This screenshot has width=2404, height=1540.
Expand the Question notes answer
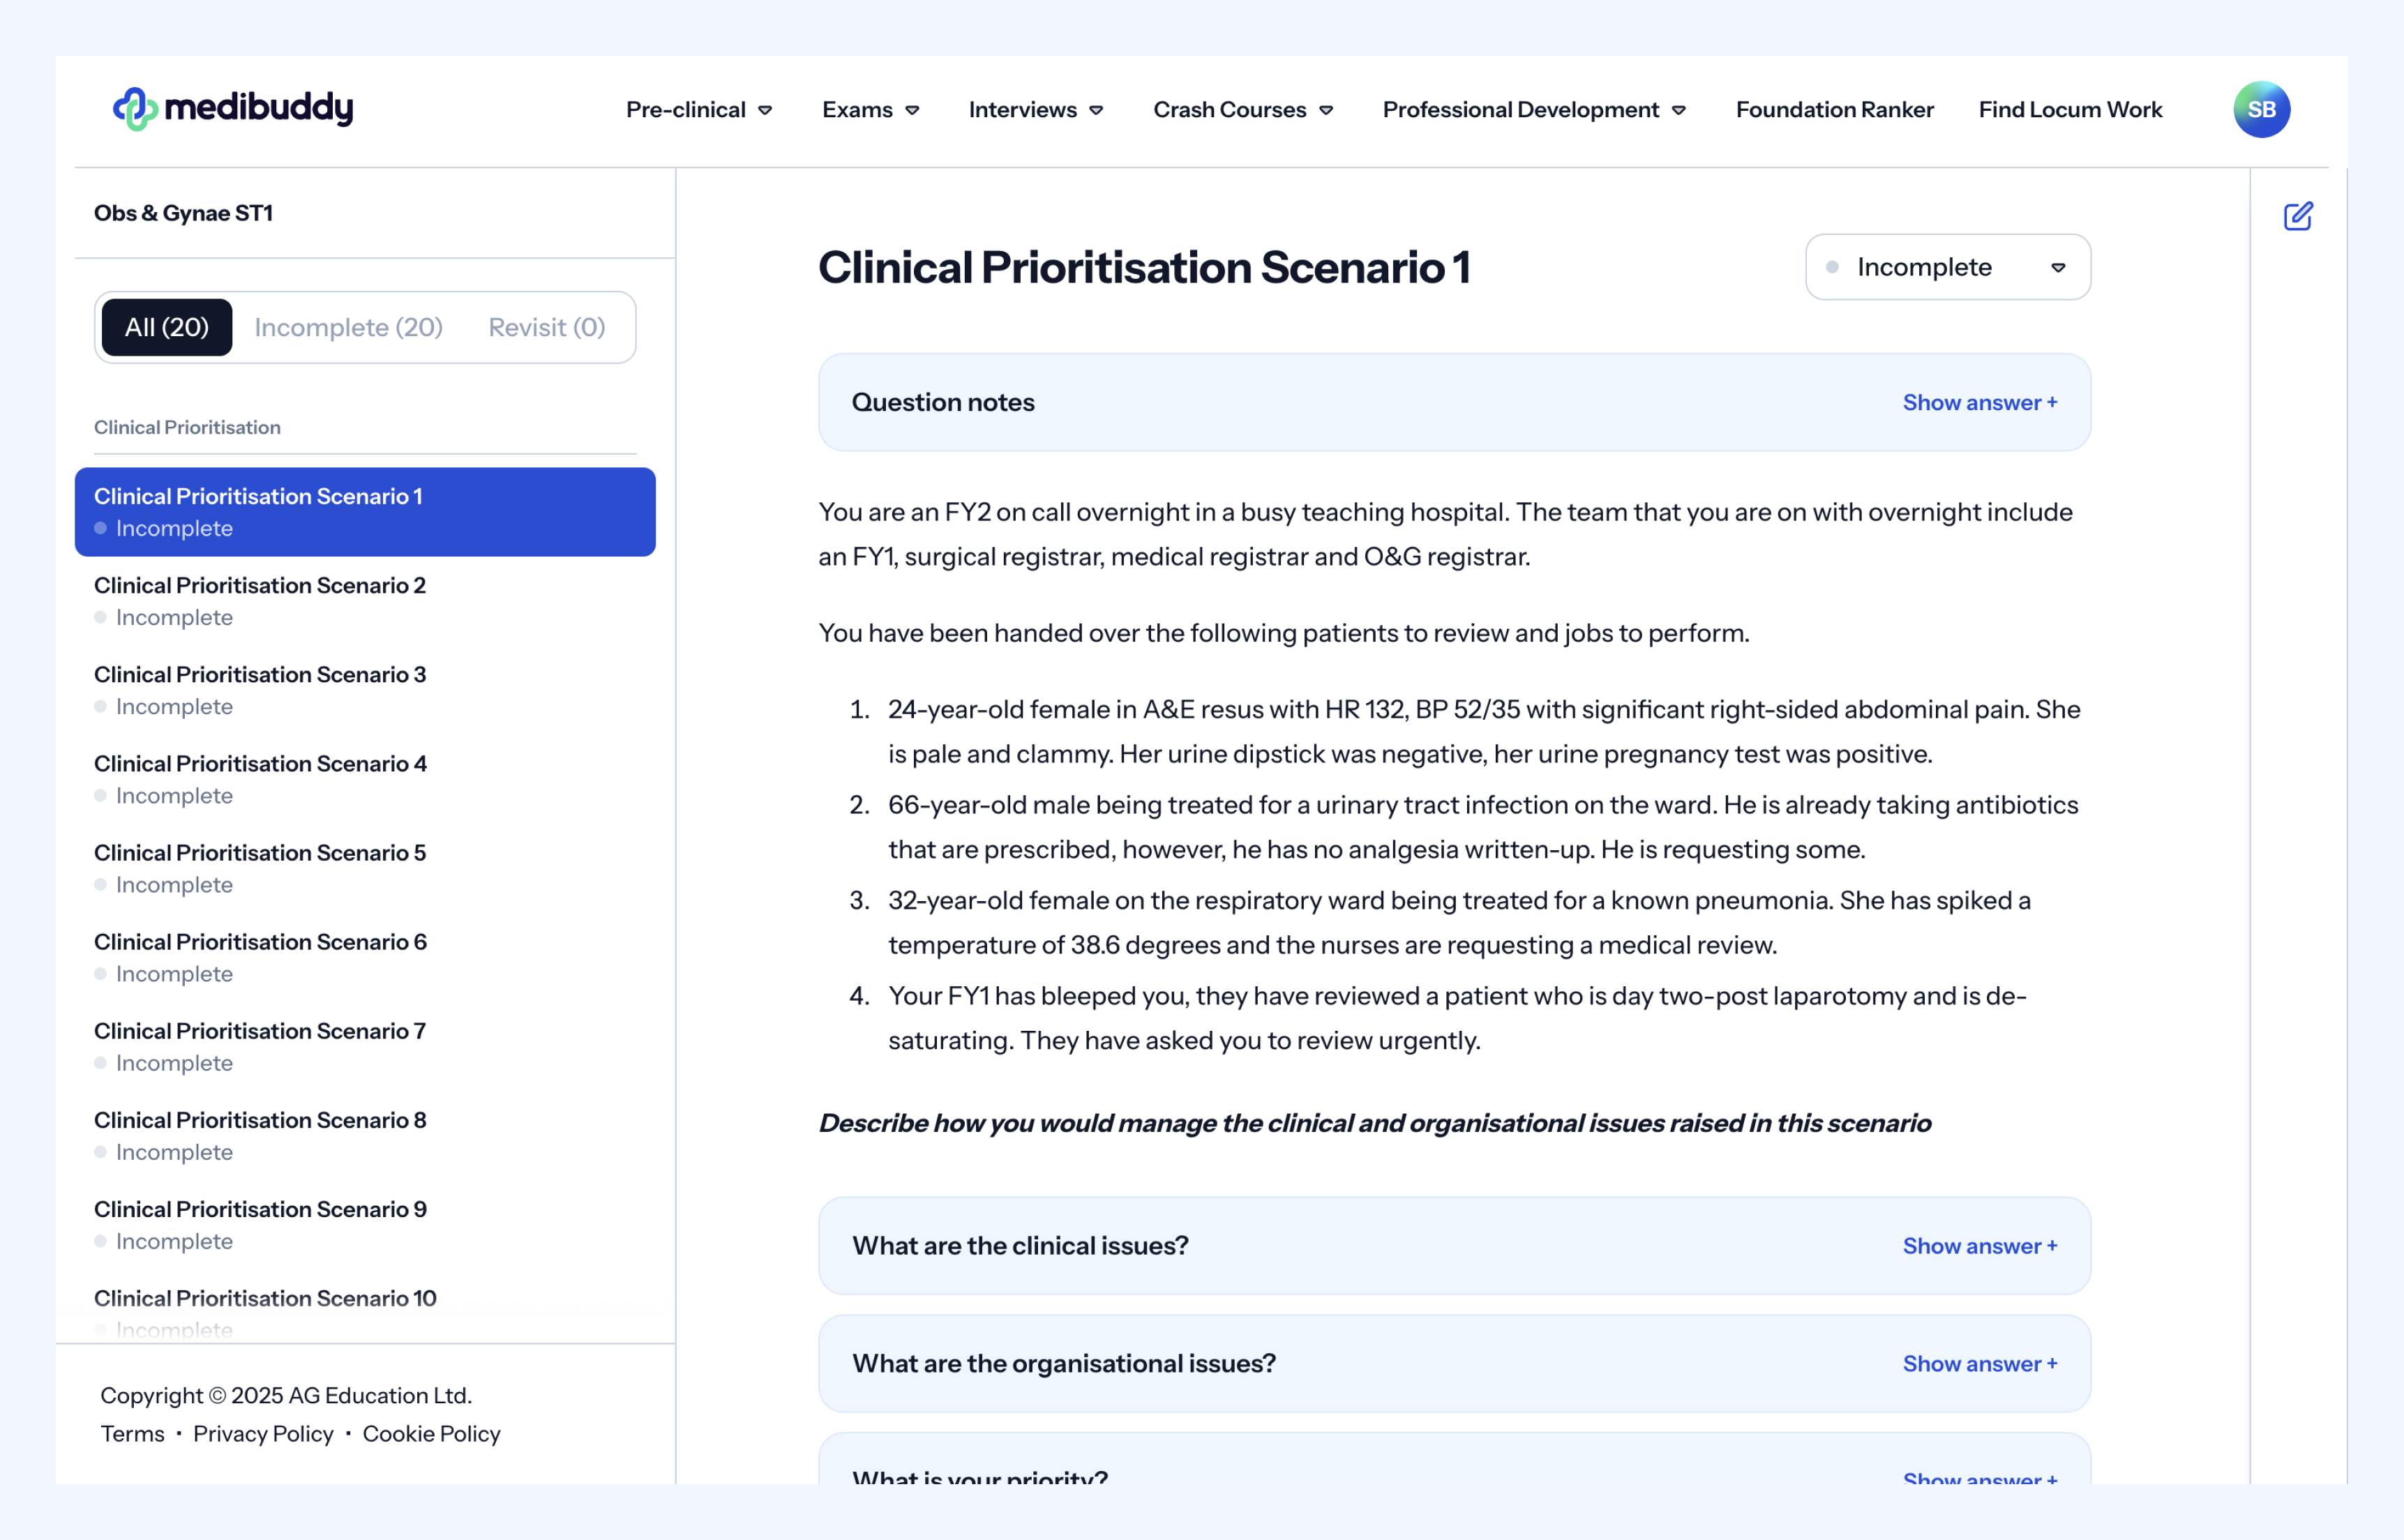pos(1979,402)
